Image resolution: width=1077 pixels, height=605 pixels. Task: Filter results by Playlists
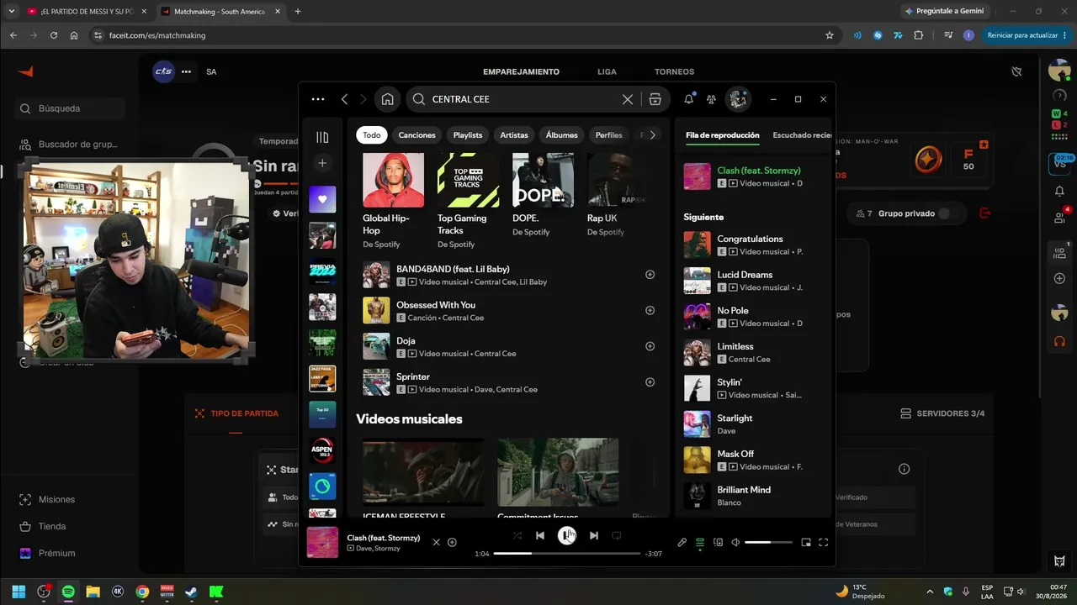tap(468, 135)
